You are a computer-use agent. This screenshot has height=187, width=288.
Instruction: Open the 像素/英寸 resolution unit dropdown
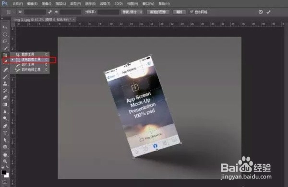(x=132, y=12)
